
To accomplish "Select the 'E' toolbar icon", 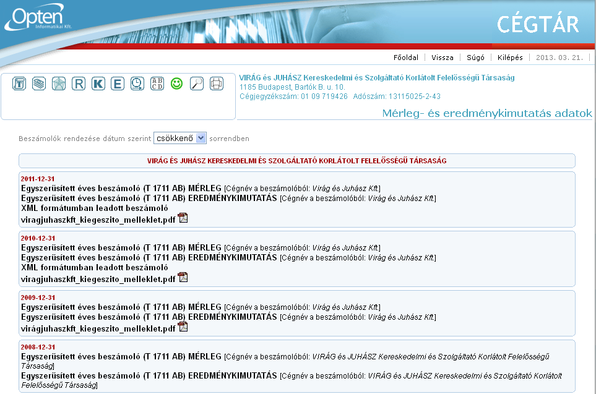I will [118, 84].
